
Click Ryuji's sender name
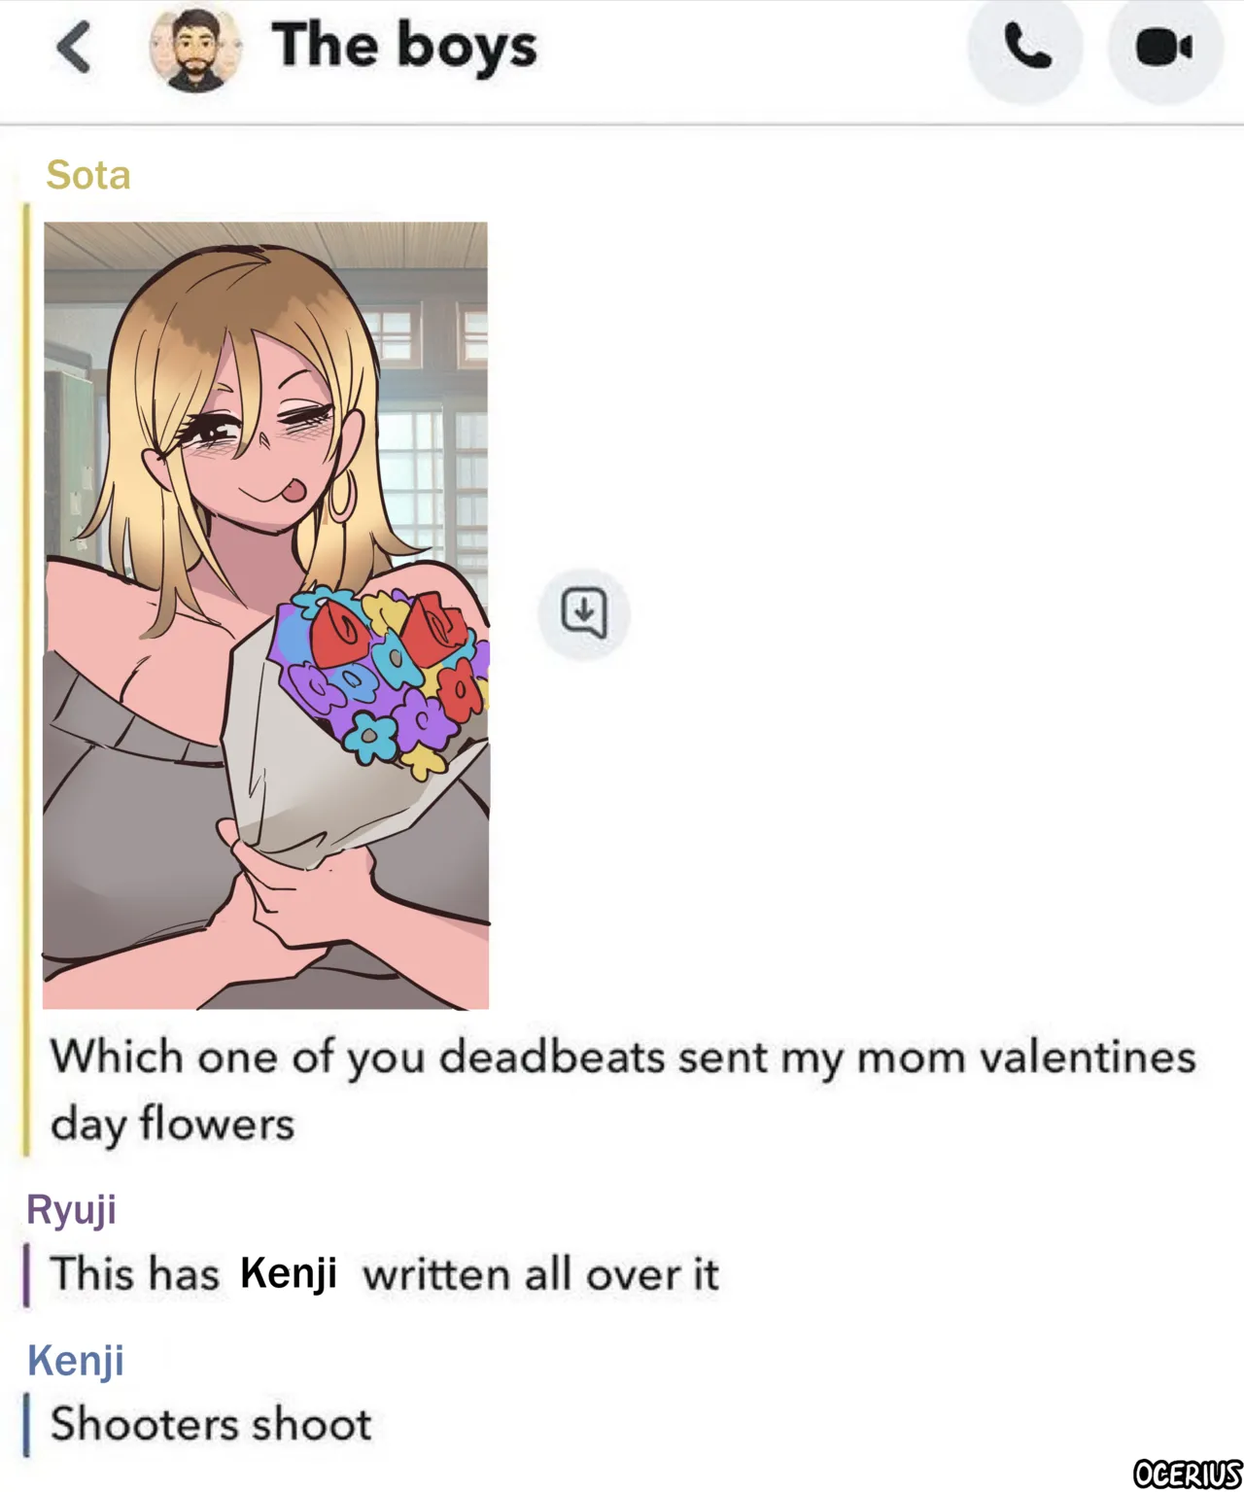pos(71,1209)
